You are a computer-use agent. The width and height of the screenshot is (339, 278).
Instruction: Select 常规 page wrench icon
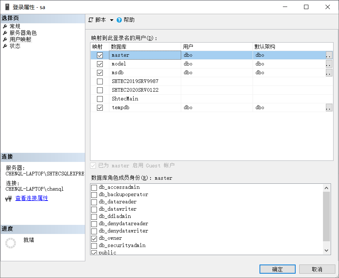(x=5, y=27)
